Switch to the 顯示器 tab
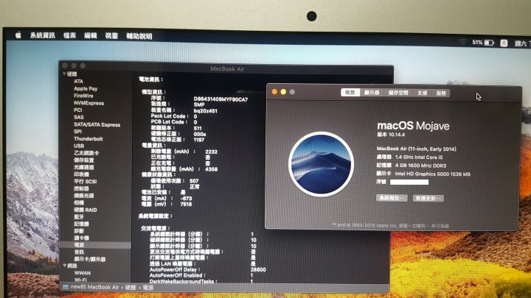 372,93
